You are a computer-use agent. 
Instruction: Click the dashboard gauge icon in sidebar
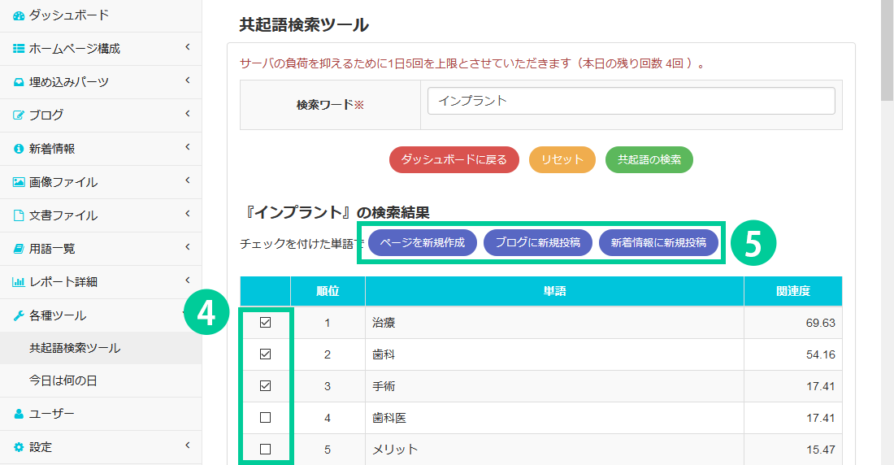pyautogui.click(x=19, y=15)
